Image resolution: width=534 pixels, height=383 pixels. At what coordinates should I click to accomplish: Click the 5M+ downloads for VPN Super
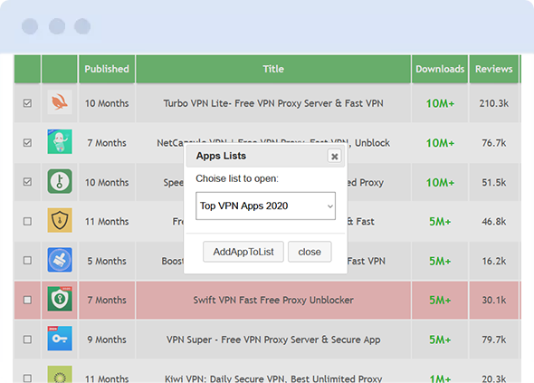tap(440, 340)
